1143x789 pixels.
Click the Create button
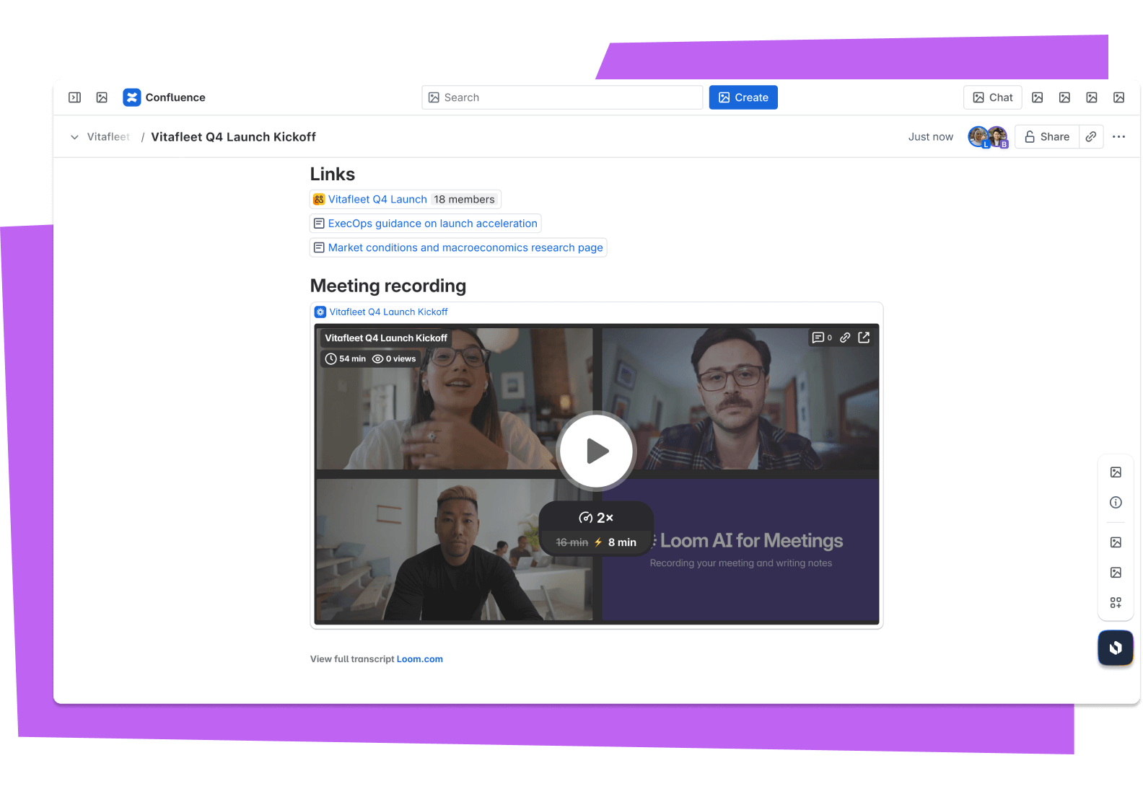point(743,97)
